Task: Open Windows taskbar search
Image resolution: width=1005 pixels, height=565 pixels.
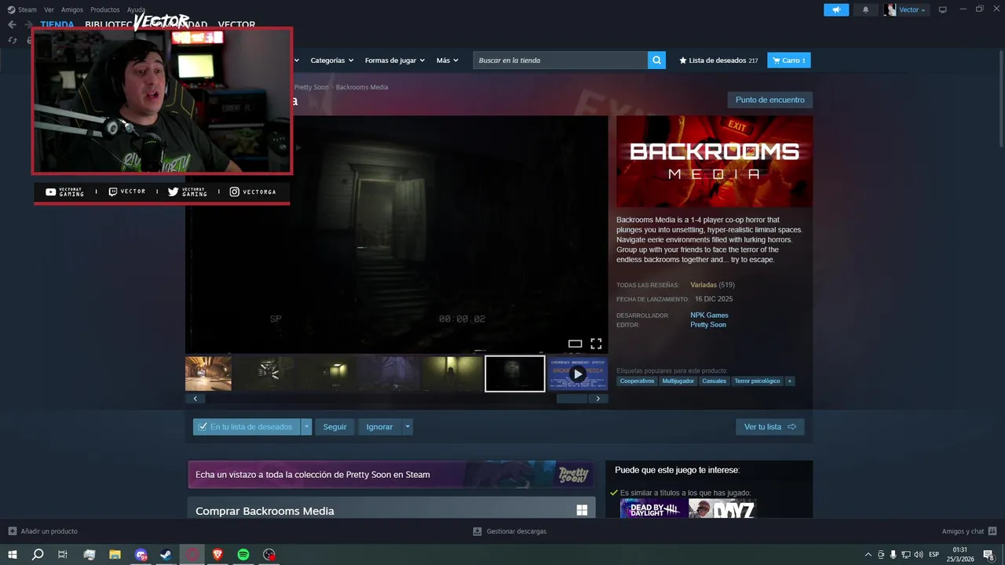Action: pyautogui.click(x=38, y=555)
